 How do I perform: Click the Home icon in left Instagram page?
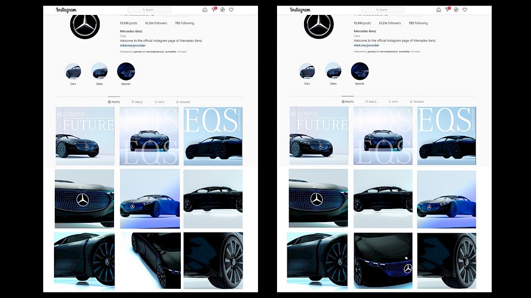click(x=205, y=10)
